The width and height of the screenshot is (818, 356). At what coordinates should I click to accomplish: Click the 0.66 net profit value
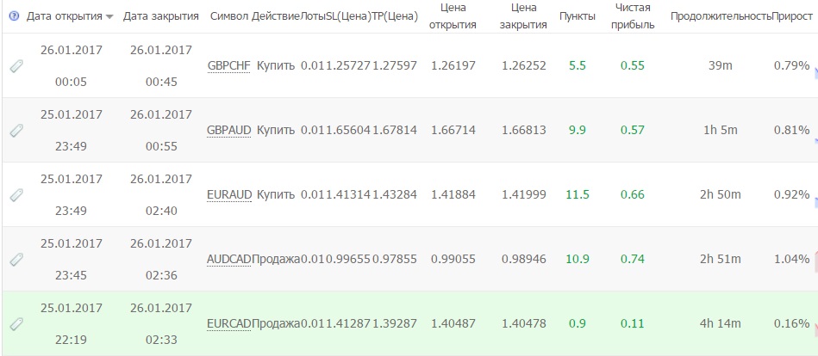[x=633, y=194]
